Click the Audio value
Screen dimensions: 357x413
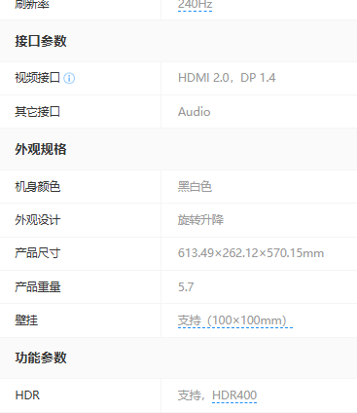(195, 112)
